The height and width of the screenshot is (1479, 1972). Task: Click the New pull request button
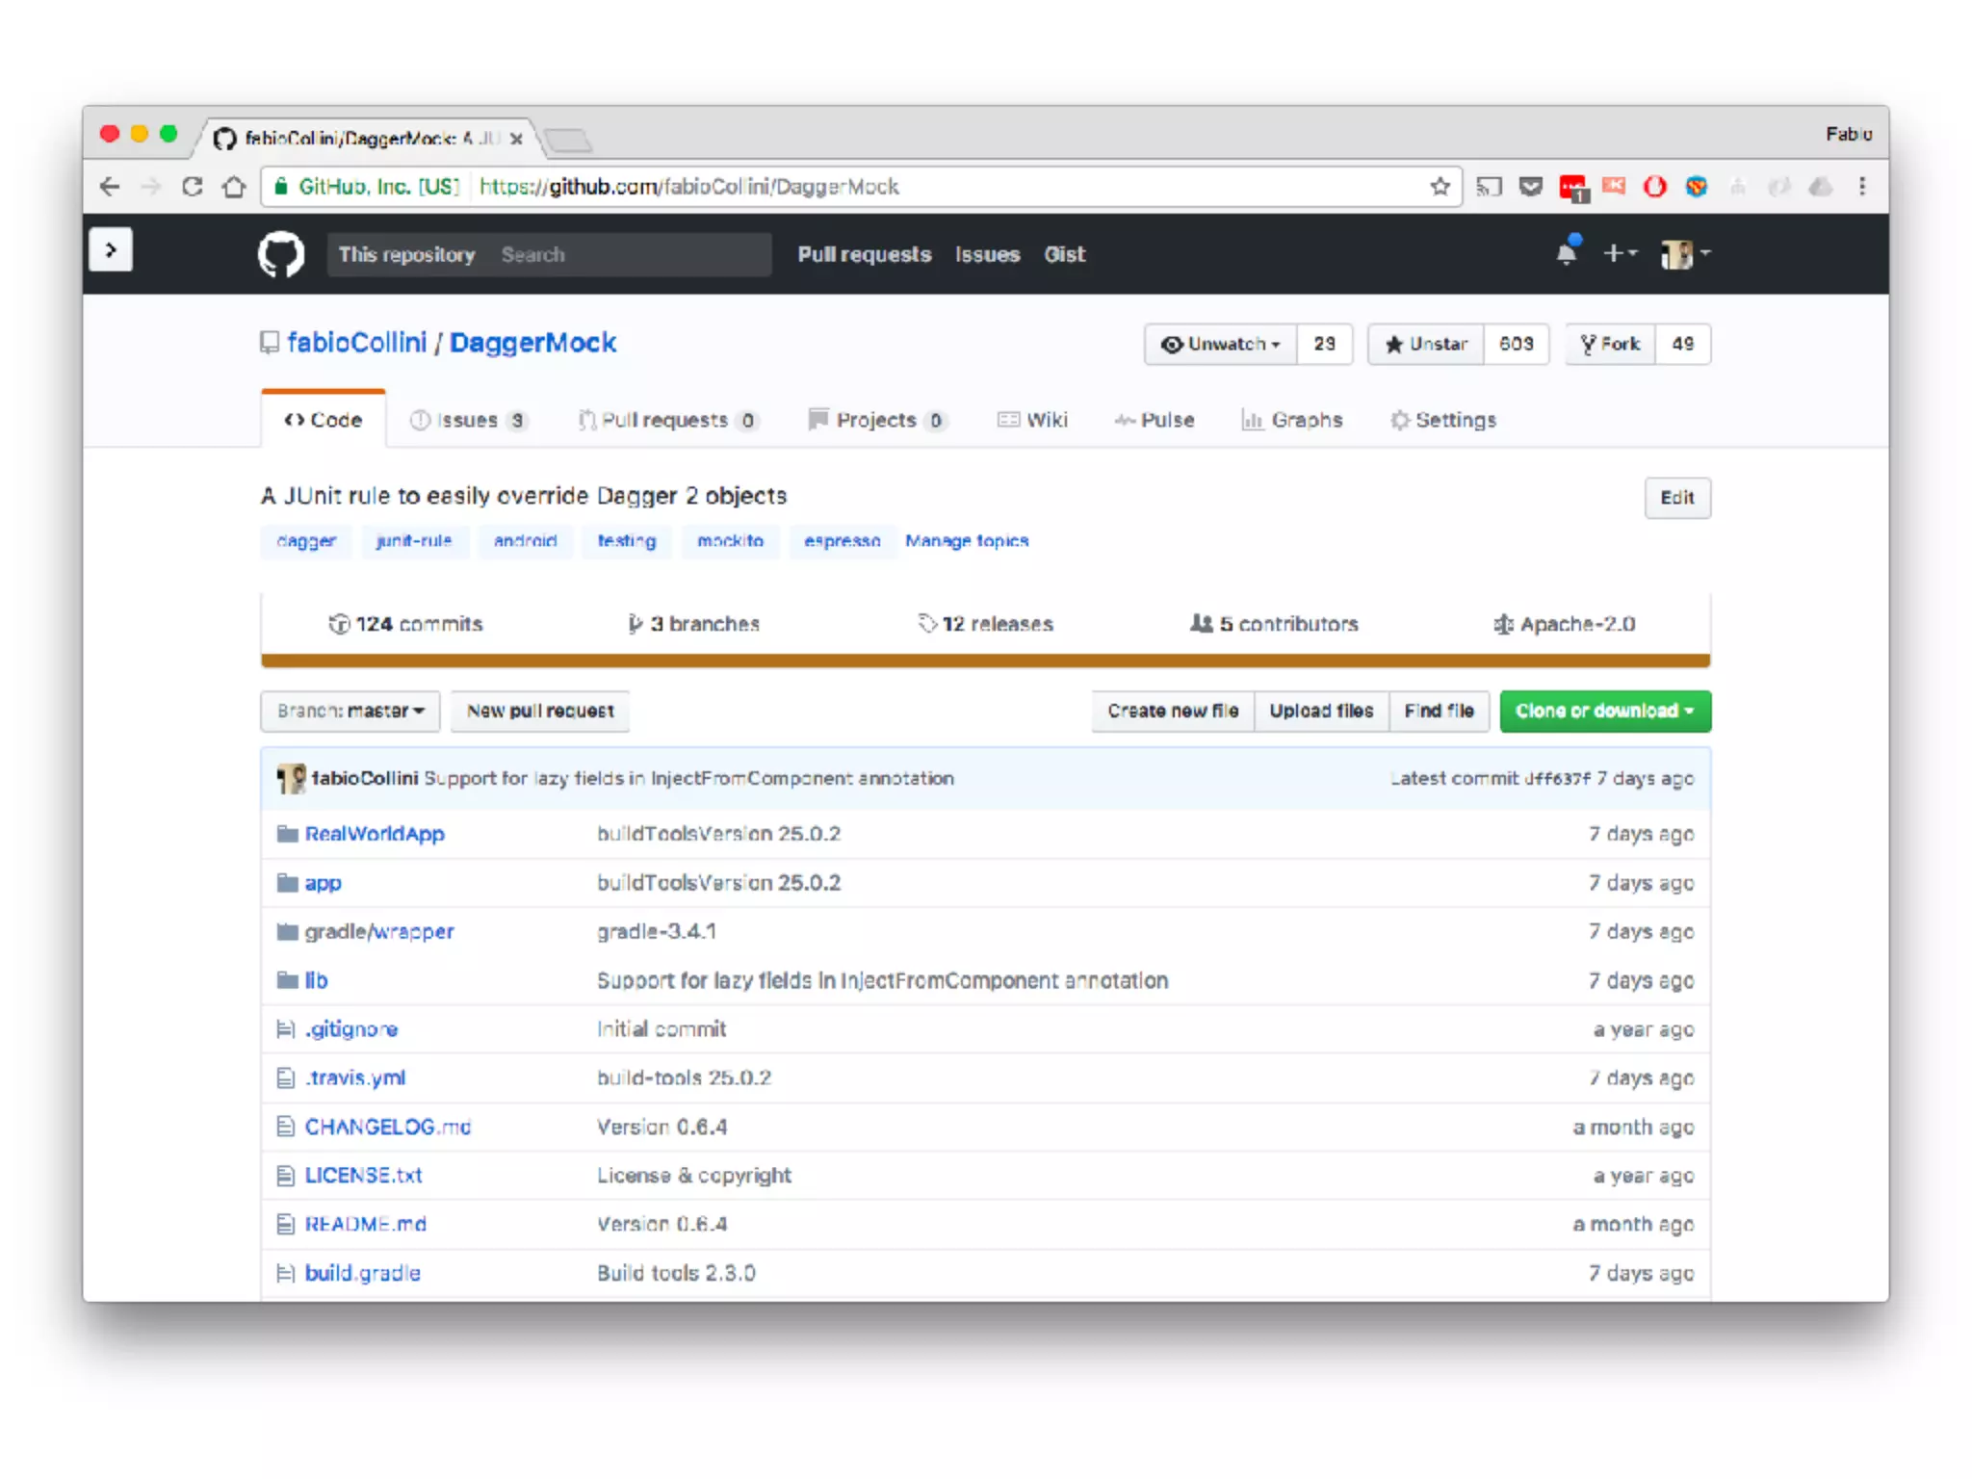[x=539, y=711]
